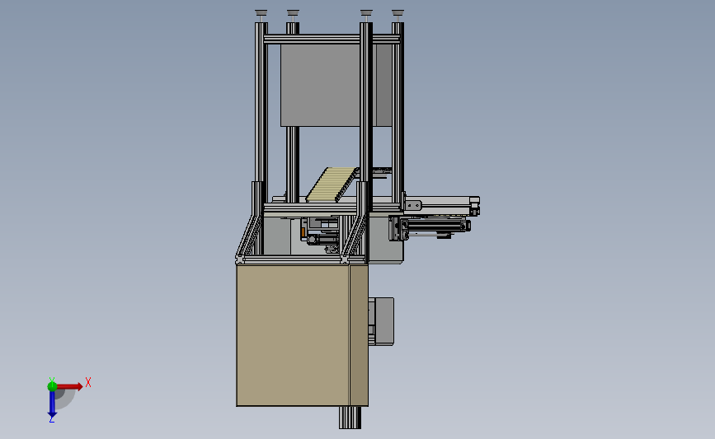The width and height of the screenshot is (715, 439).
Task: Click the red 'X' axis label
Action: click(x=88, y=382)
